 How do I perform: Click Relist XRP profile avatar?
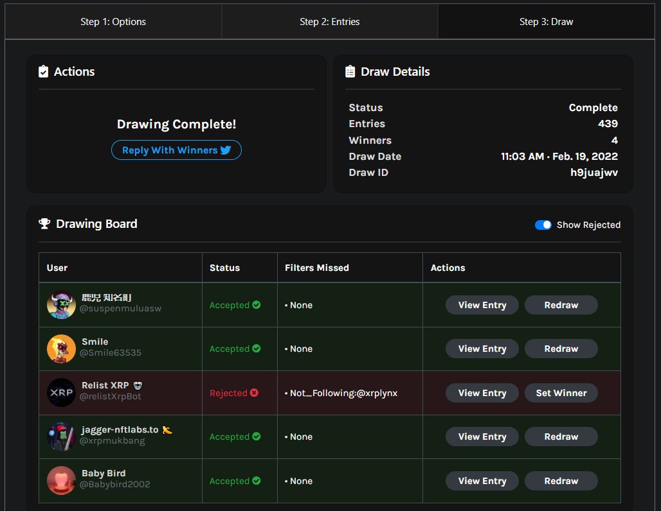[61, 393]
